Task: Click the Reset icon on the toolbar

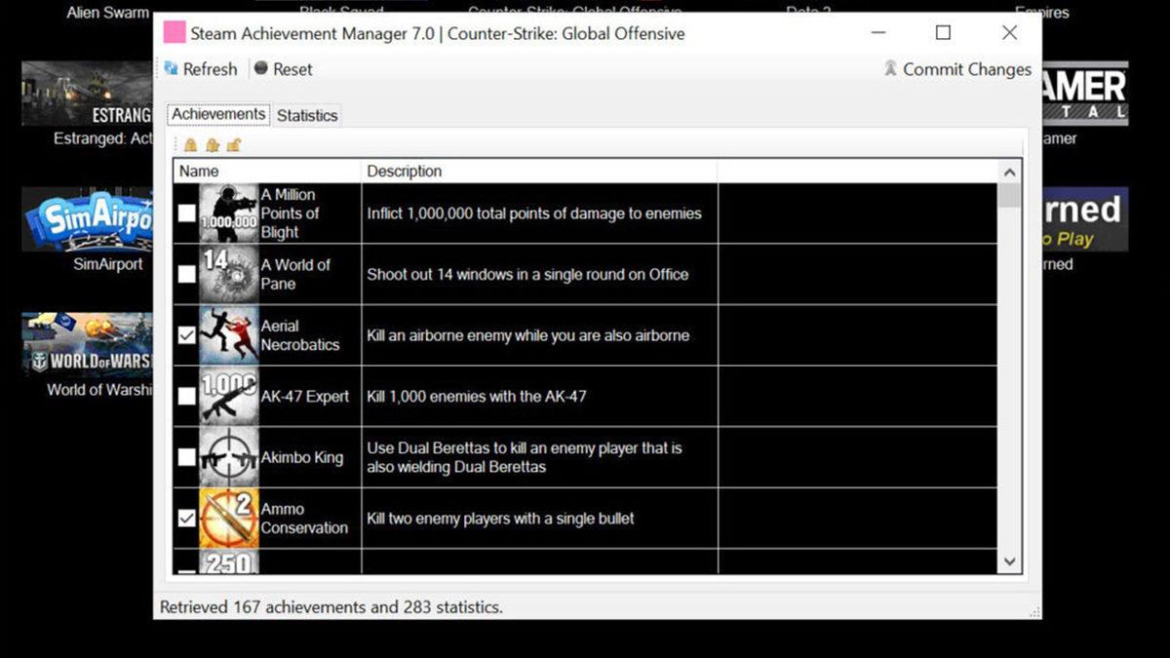Action: (260, 68)
